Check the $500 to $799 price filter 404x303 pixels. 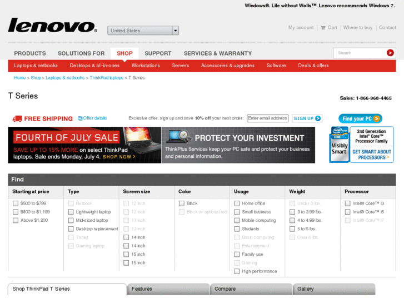click(16, 203)
